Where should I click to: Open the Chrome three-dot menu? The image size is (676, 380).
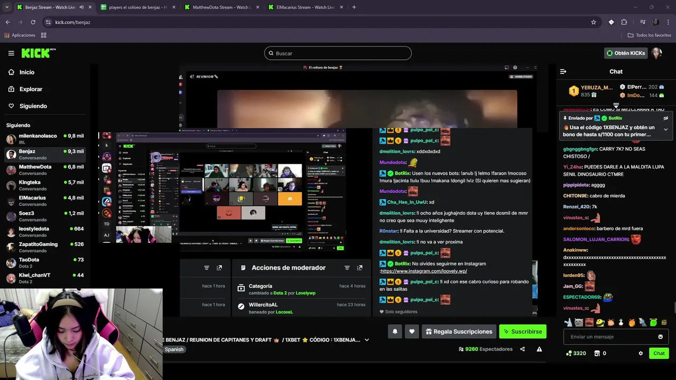coord(669,22)
